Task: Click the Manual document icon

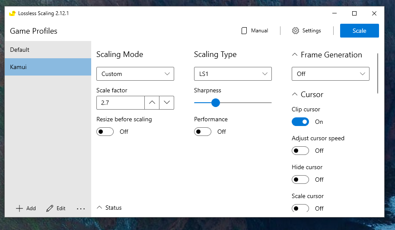Action: point(244,31)
